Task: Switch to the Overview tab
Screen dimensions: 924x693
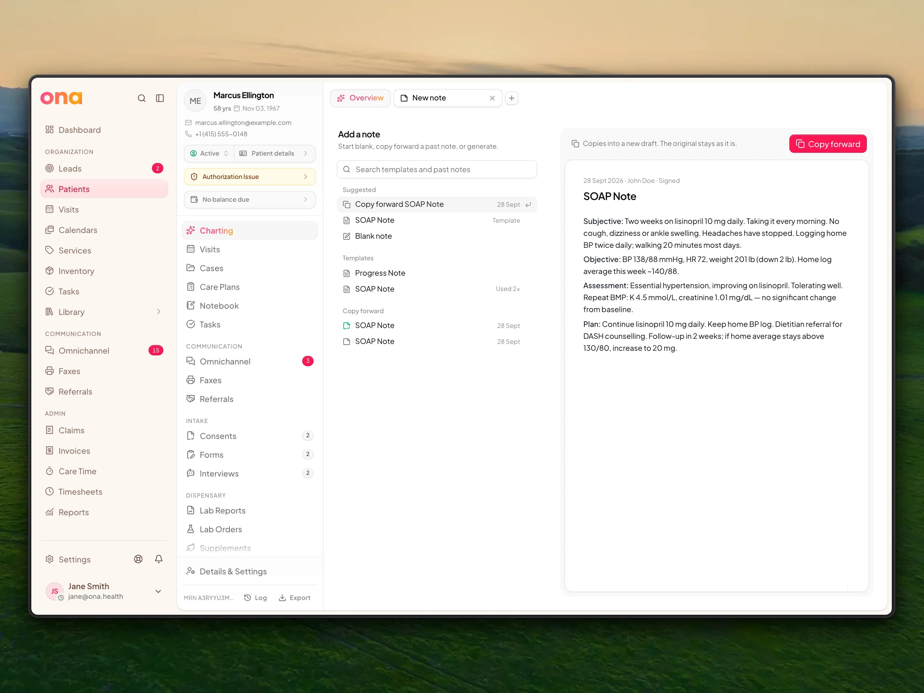Action: (360, 98)
